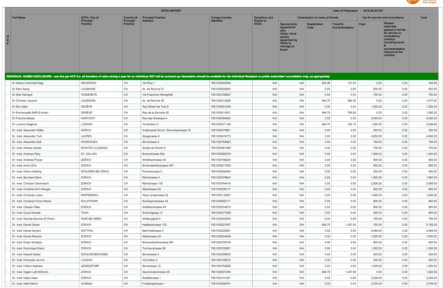Select name 'Dr. med. Bernhard Beck'
Screen dimensions: 443x288
point(27,178)
